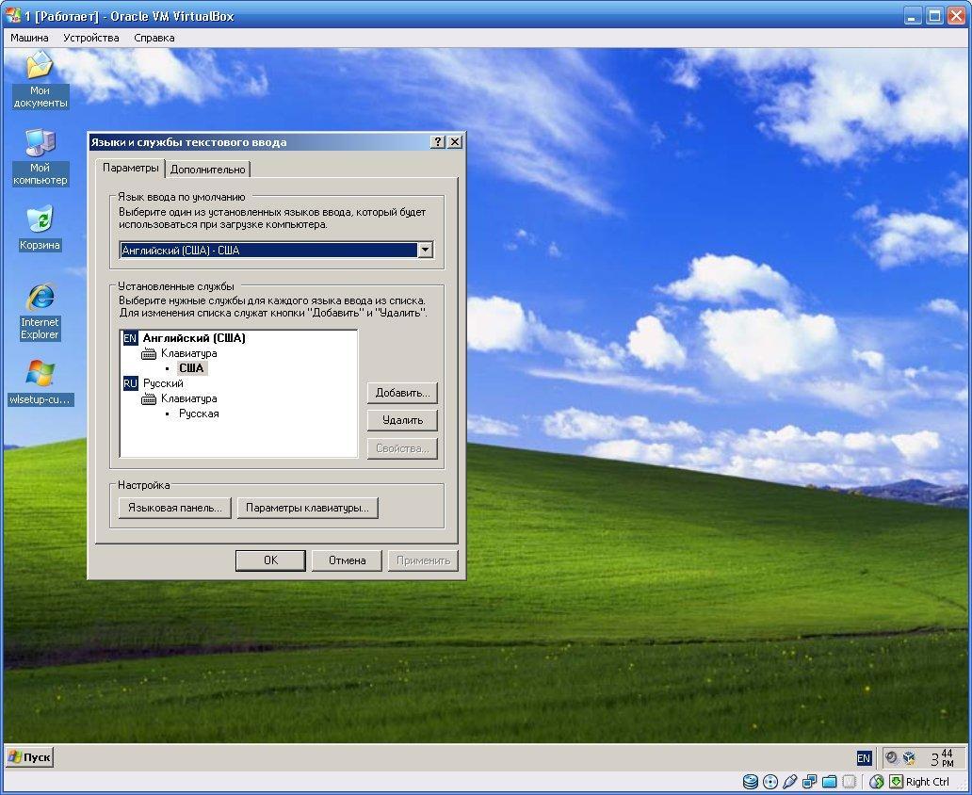Click the optical CD drive status icon
This screenshot has height=795, width=972.
point(770,782)
